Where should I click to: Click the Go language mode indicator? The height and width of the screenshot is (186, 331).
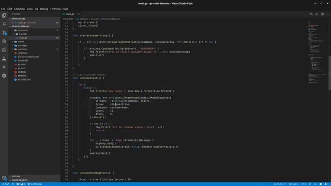315,184
